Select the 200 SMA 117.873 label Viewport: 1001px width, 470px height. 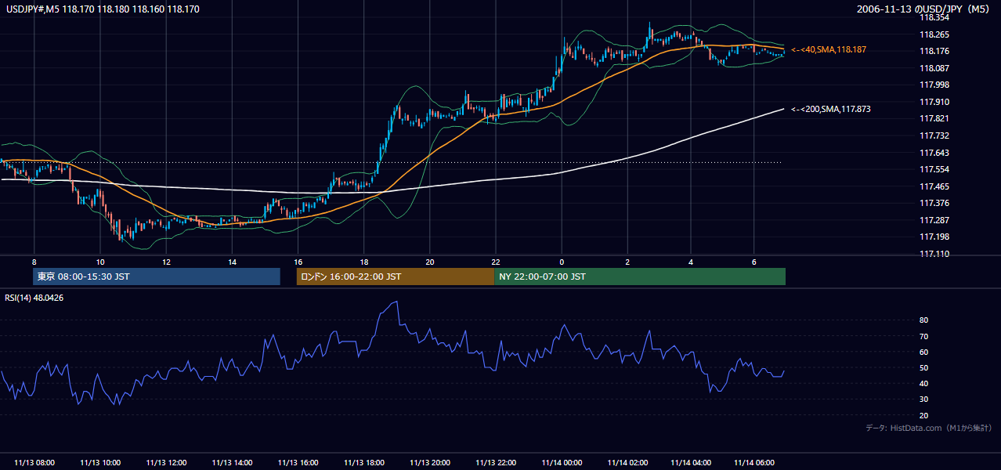tap(831, 109)
